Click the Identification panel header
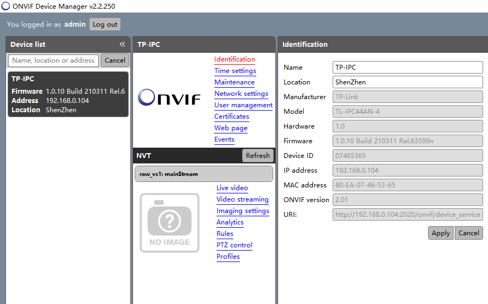Viewport: 488px width, 304px height. coord(383,45)
